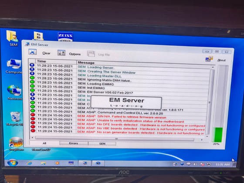Open the Network desktop icon
This screenshot has width=244, height=183.
pyautogui.click(x=14, y=92)
